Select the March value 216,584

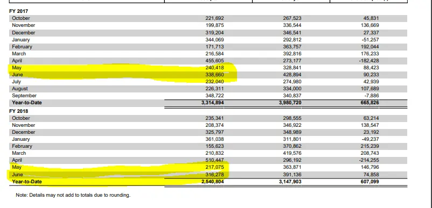pyautogui.click(x=214, y=54)
